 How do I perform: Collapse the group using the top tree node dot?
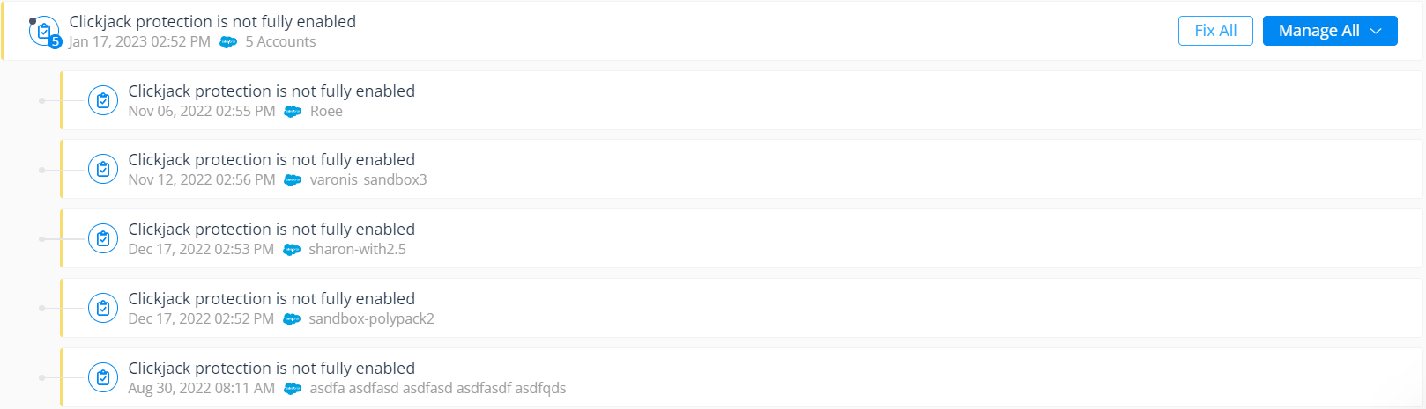click(x=33, y=21)
